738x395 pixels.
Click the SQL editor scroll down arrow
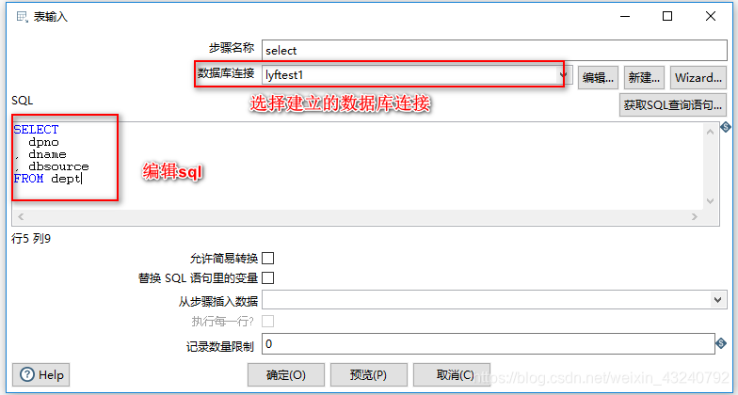point(710,201)
